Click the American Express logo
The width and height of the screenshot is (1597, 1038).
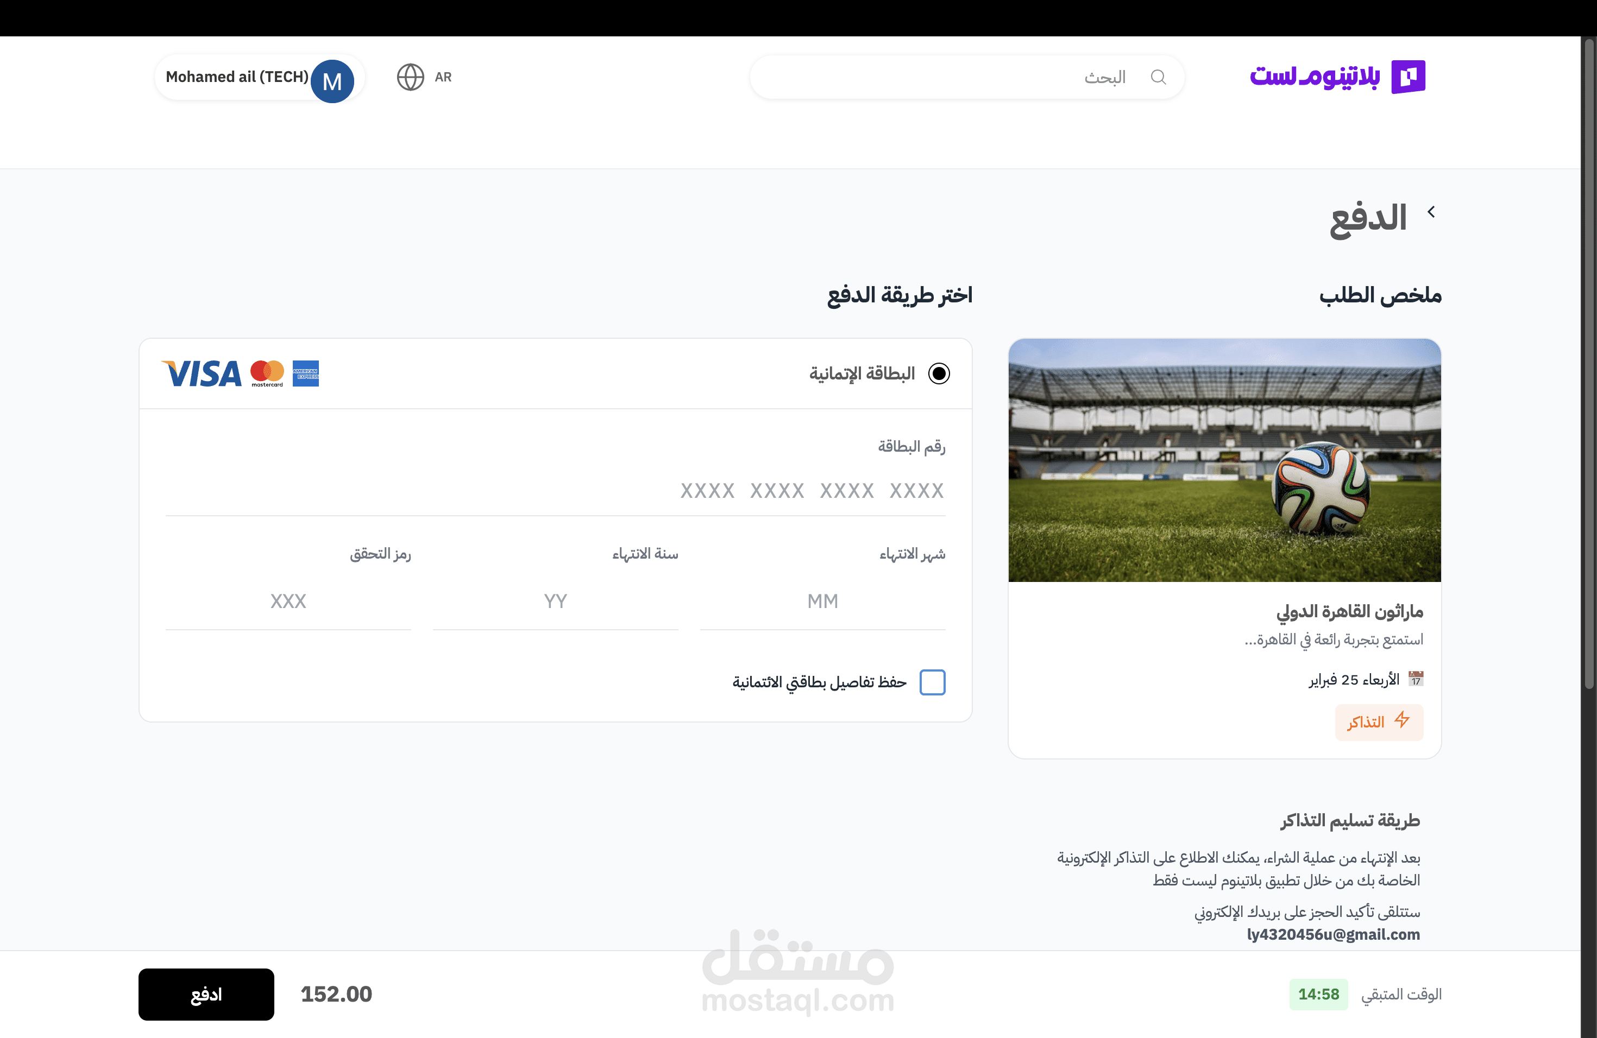coord(306,374)
